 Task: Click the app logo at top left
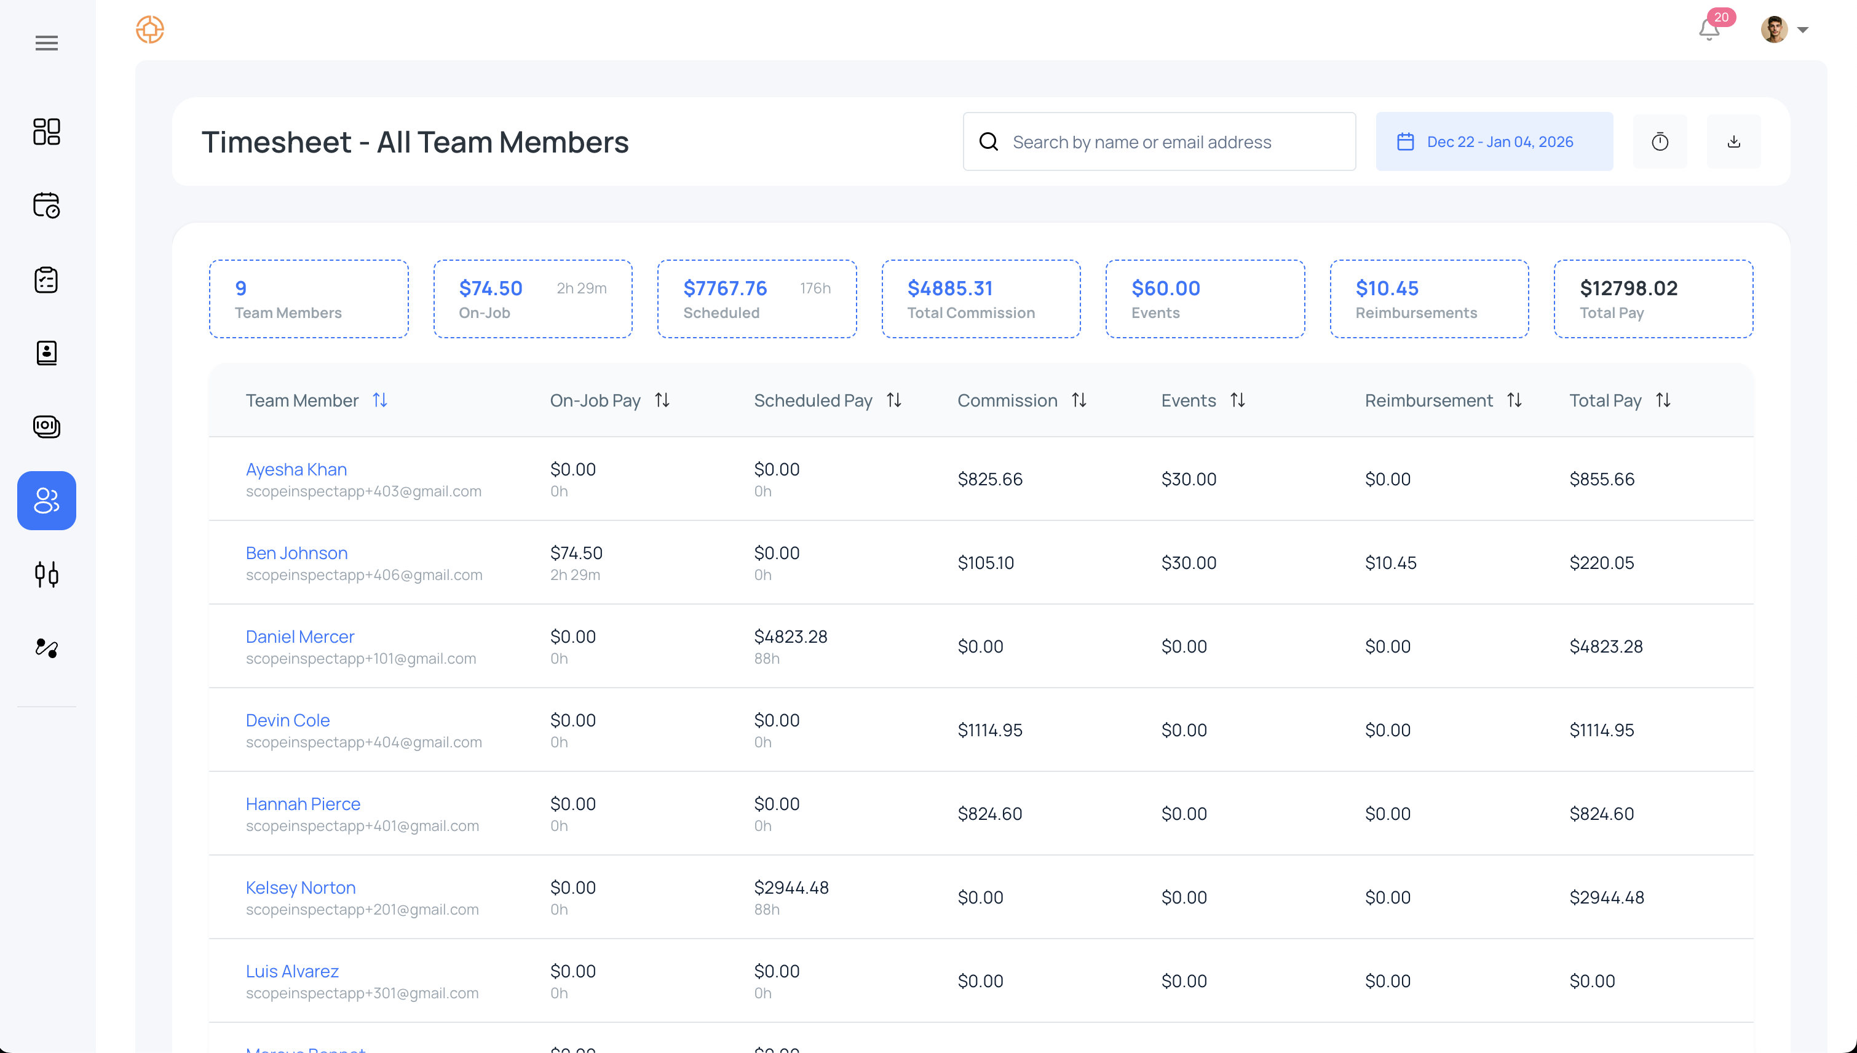pos(149,30)
